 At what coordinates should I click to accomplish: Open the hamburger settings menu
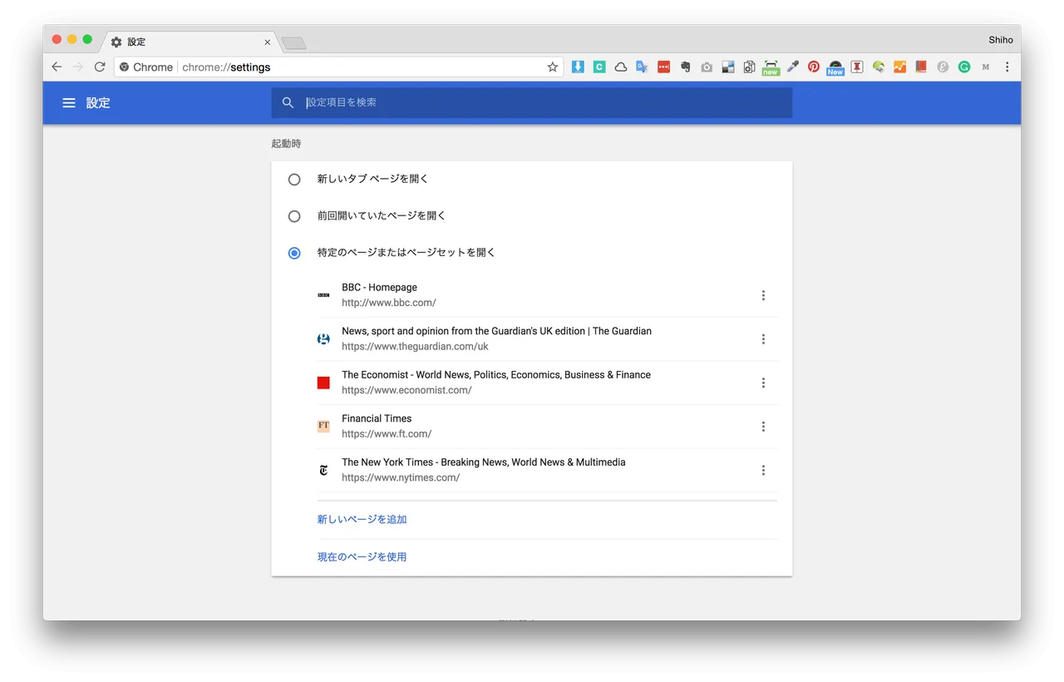(x=69, y=103)
